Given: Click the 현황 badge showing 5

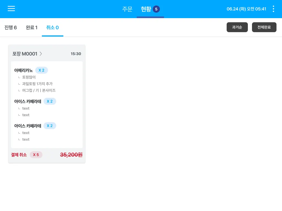Looking at the screenshot, I should 156,9.
